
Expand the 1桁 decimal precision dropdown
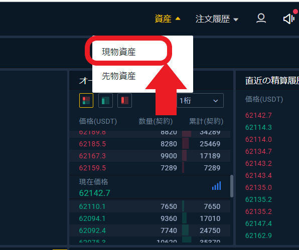(200, 101)
